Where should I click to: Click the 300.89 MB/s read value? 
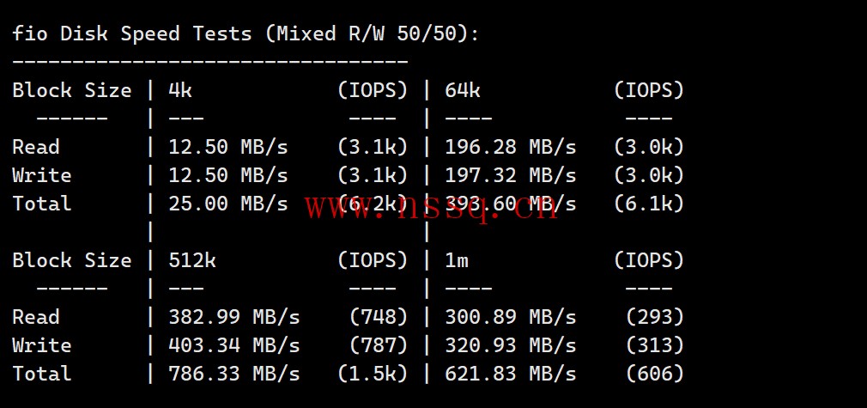click(511, 317)
